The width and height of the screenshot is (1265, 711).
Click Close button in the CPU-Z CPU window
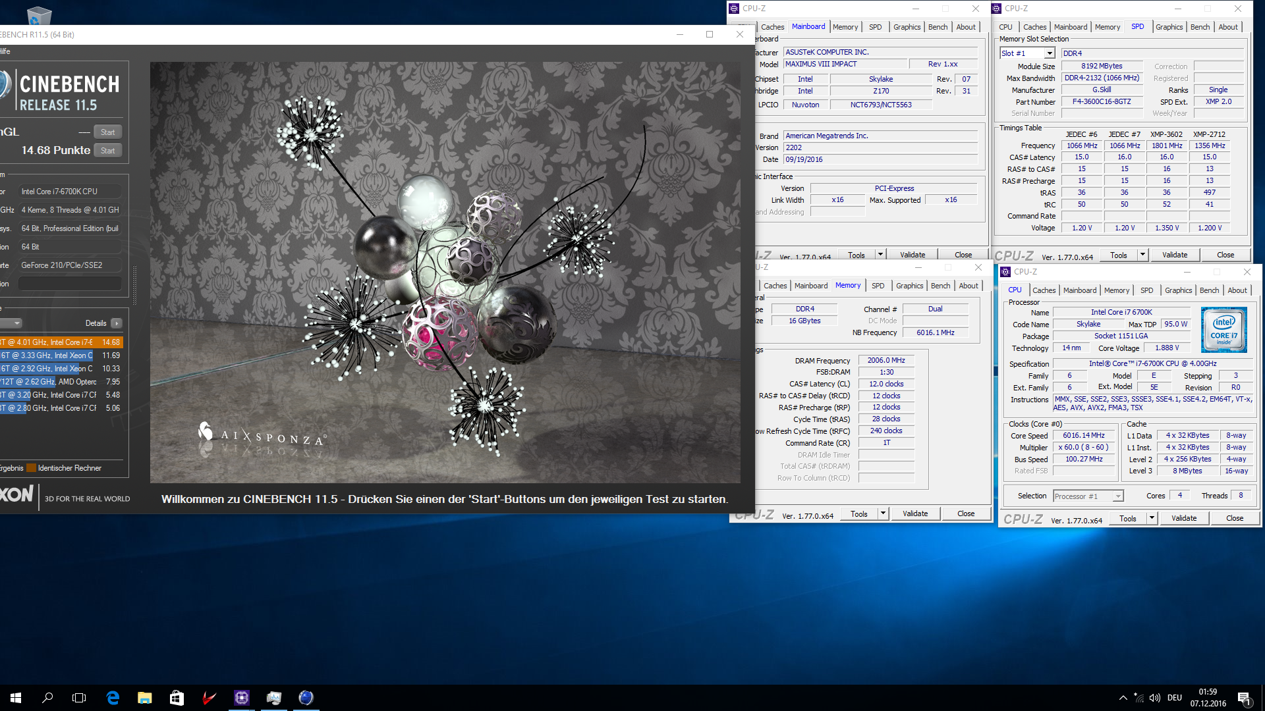(x=1235, y=519)
